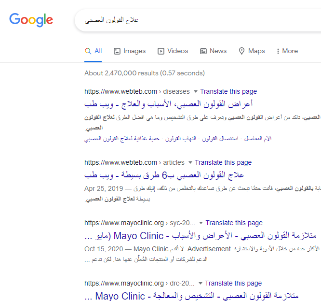This screenshot has height=301, width=321.
Task: Translate the mayoclinic drc-20 result page
Action: (x=233, y=283)
